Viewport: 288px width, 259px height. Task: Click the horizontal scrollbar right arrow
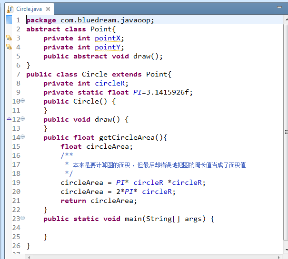click(x=278, y=257)
